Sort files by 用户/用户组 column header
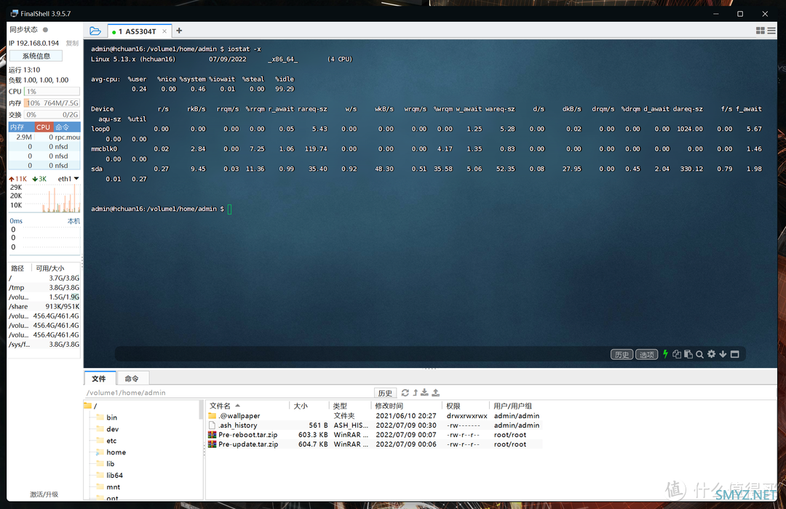The image size is (786, 509). click(516, 406)
